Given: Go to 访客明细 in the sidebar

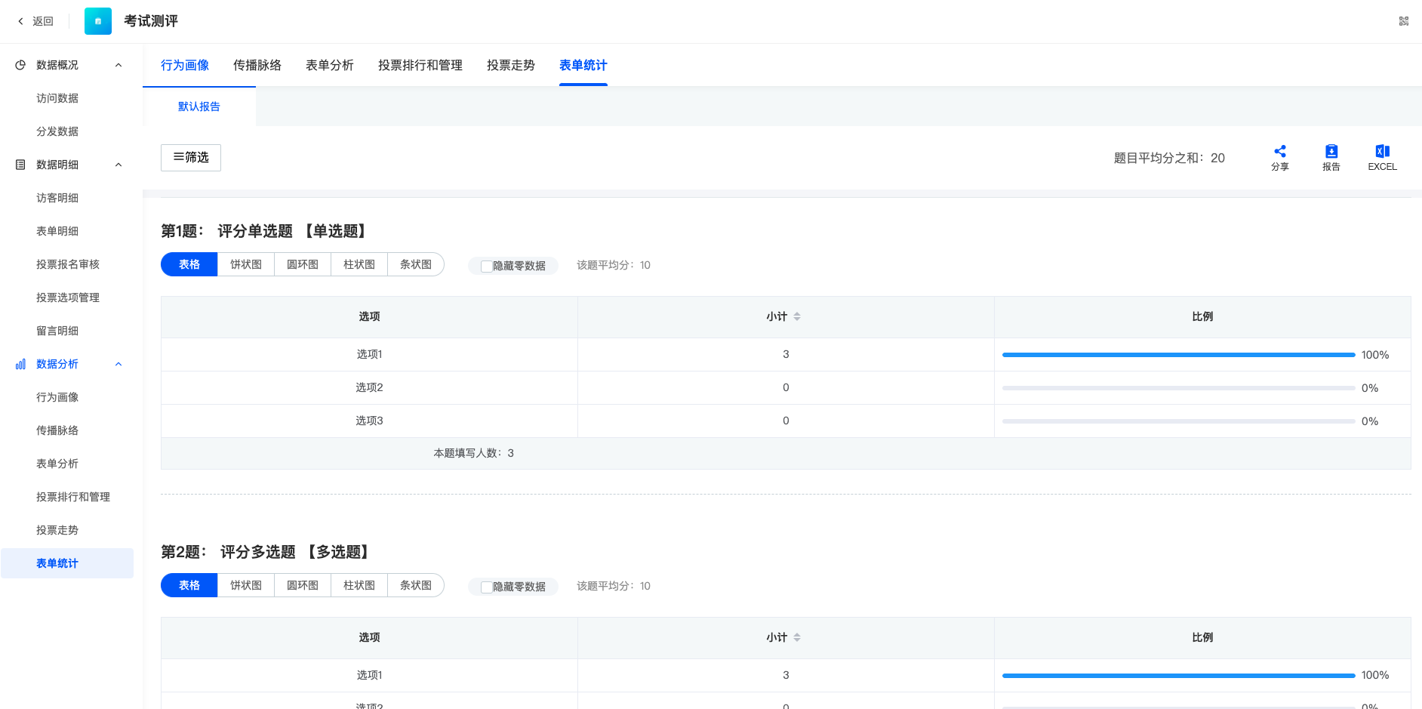Looking at the screenshot, I should tap(57, 198).
